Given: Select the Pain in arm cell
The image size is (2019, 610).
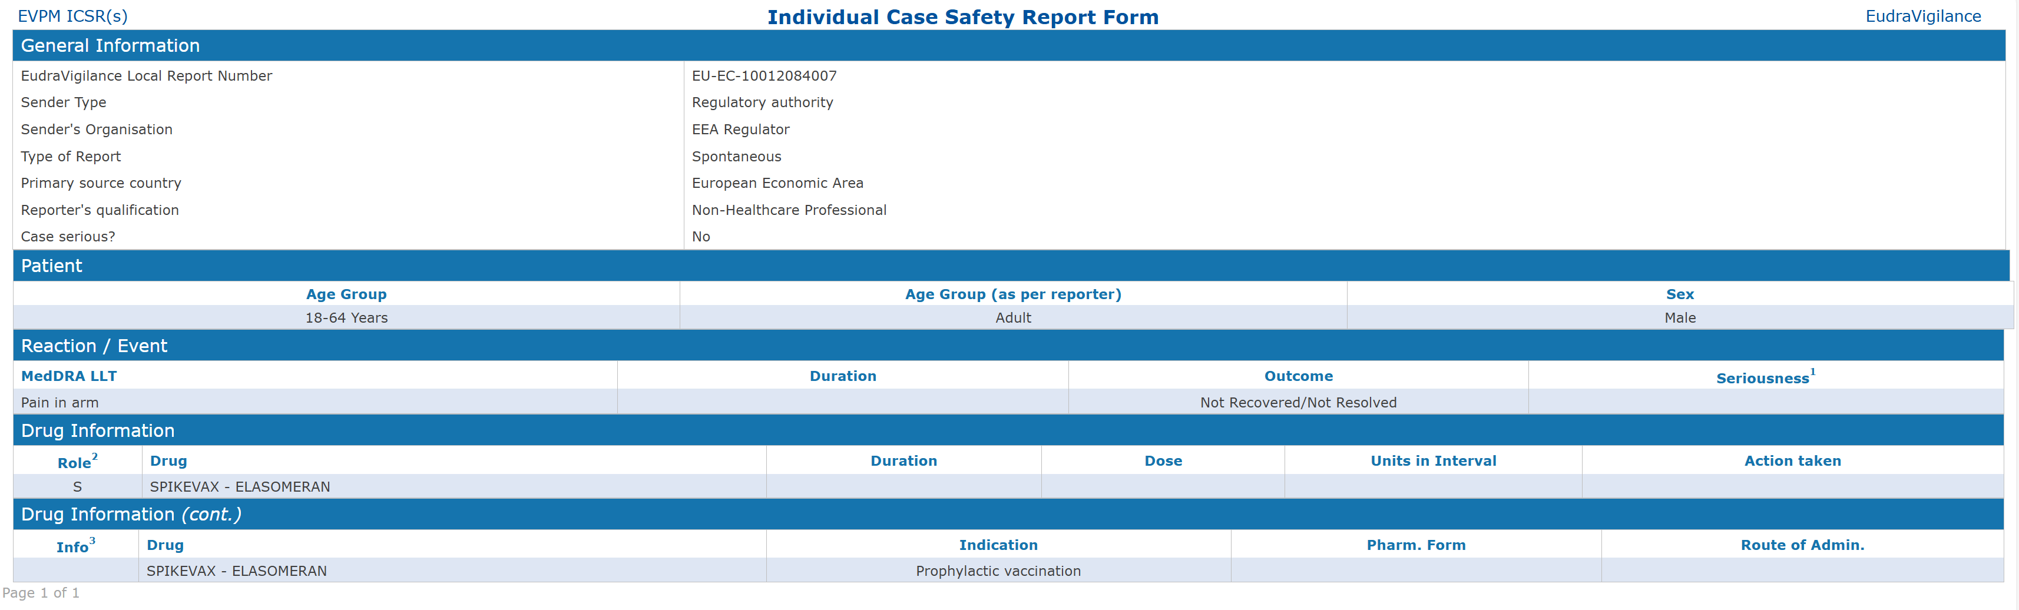Looking at the screenshot, I should coord(315,403).
